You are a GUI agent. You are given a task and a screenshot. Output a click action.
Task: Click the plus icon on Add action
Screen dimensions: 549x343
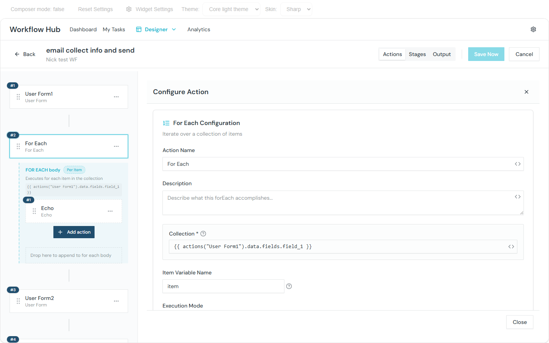point(60,232)
